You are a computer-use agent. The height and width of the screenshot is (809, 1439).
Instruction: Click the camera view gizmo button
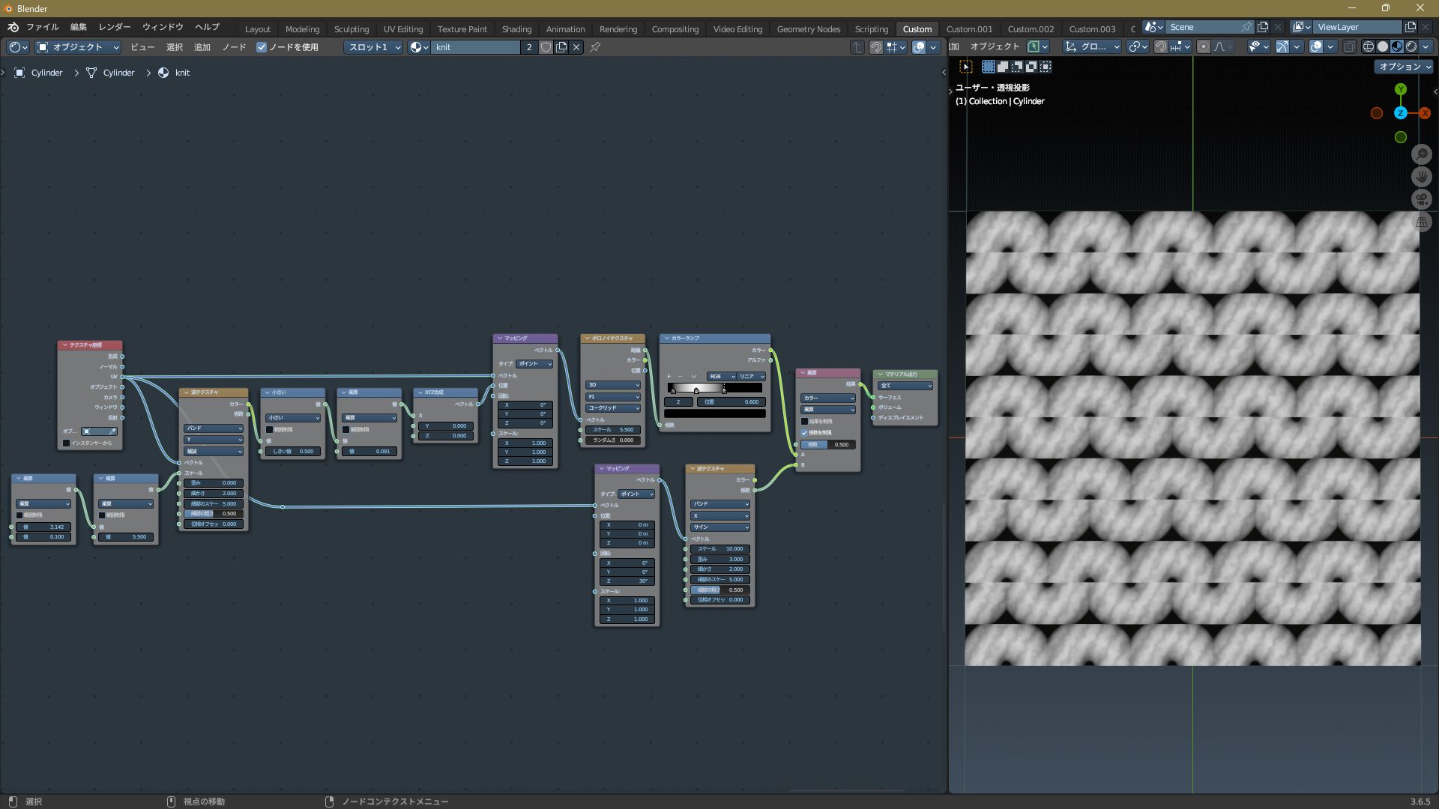[x=1421, y=199]
